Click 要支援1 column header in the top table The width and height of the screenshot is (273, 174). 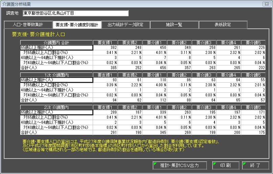point(105,42)
